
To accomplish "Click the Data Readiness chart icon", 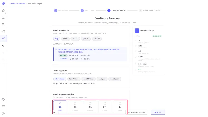I will pyautogui.click(x=137, y=31).
